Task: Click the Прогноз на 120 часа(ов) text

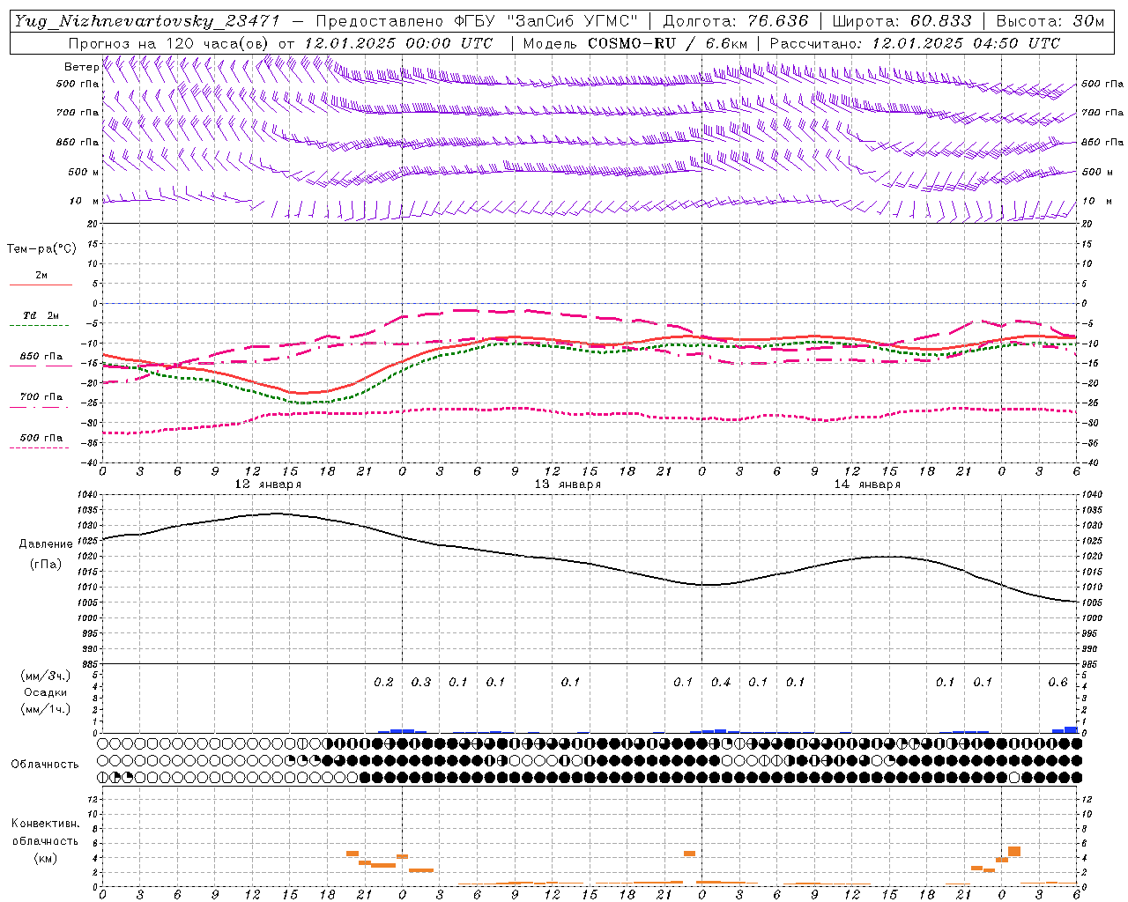Action: coord(169,43)
